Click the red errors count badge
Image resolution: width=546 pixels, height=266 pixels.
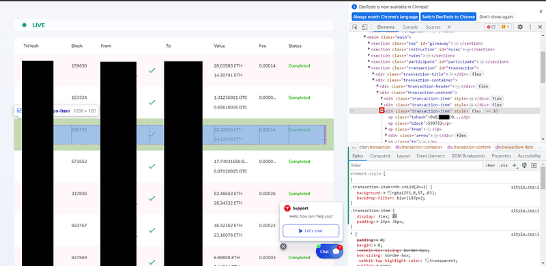(x=491, y=27)
